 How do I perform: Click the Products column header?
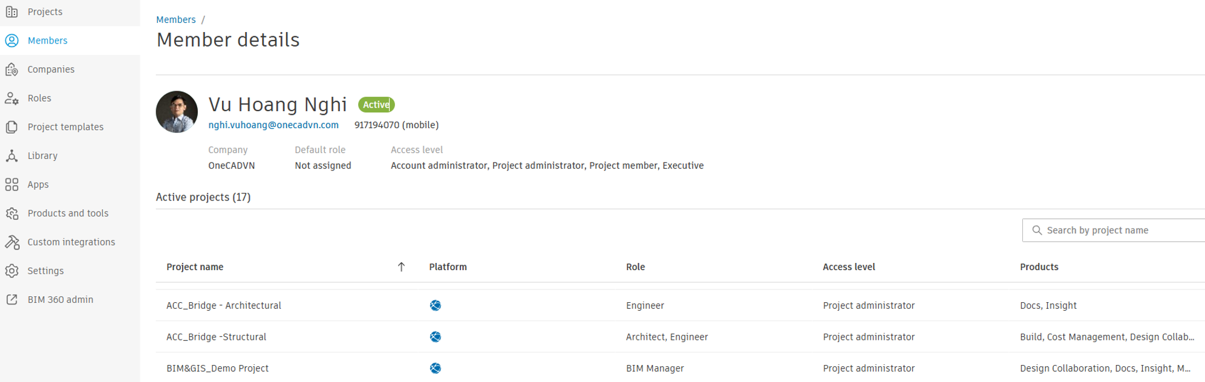coord(1039,267)
